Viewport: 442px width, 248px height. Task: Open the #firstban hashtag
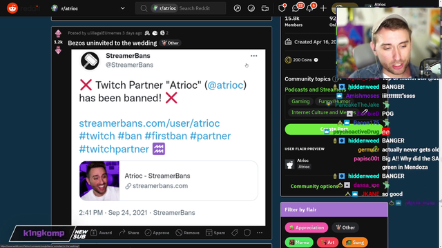click(x=166, y=136)
